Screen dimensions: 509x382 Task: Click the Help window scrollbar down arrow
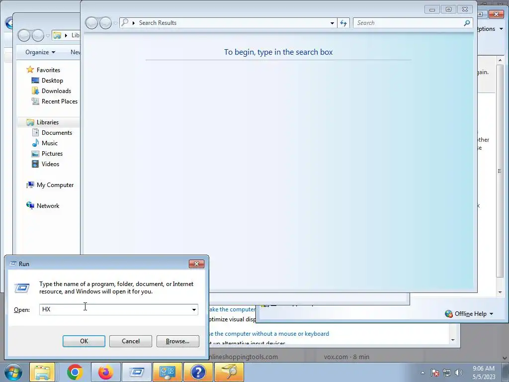pyautogui.click(x=500, y=292)
